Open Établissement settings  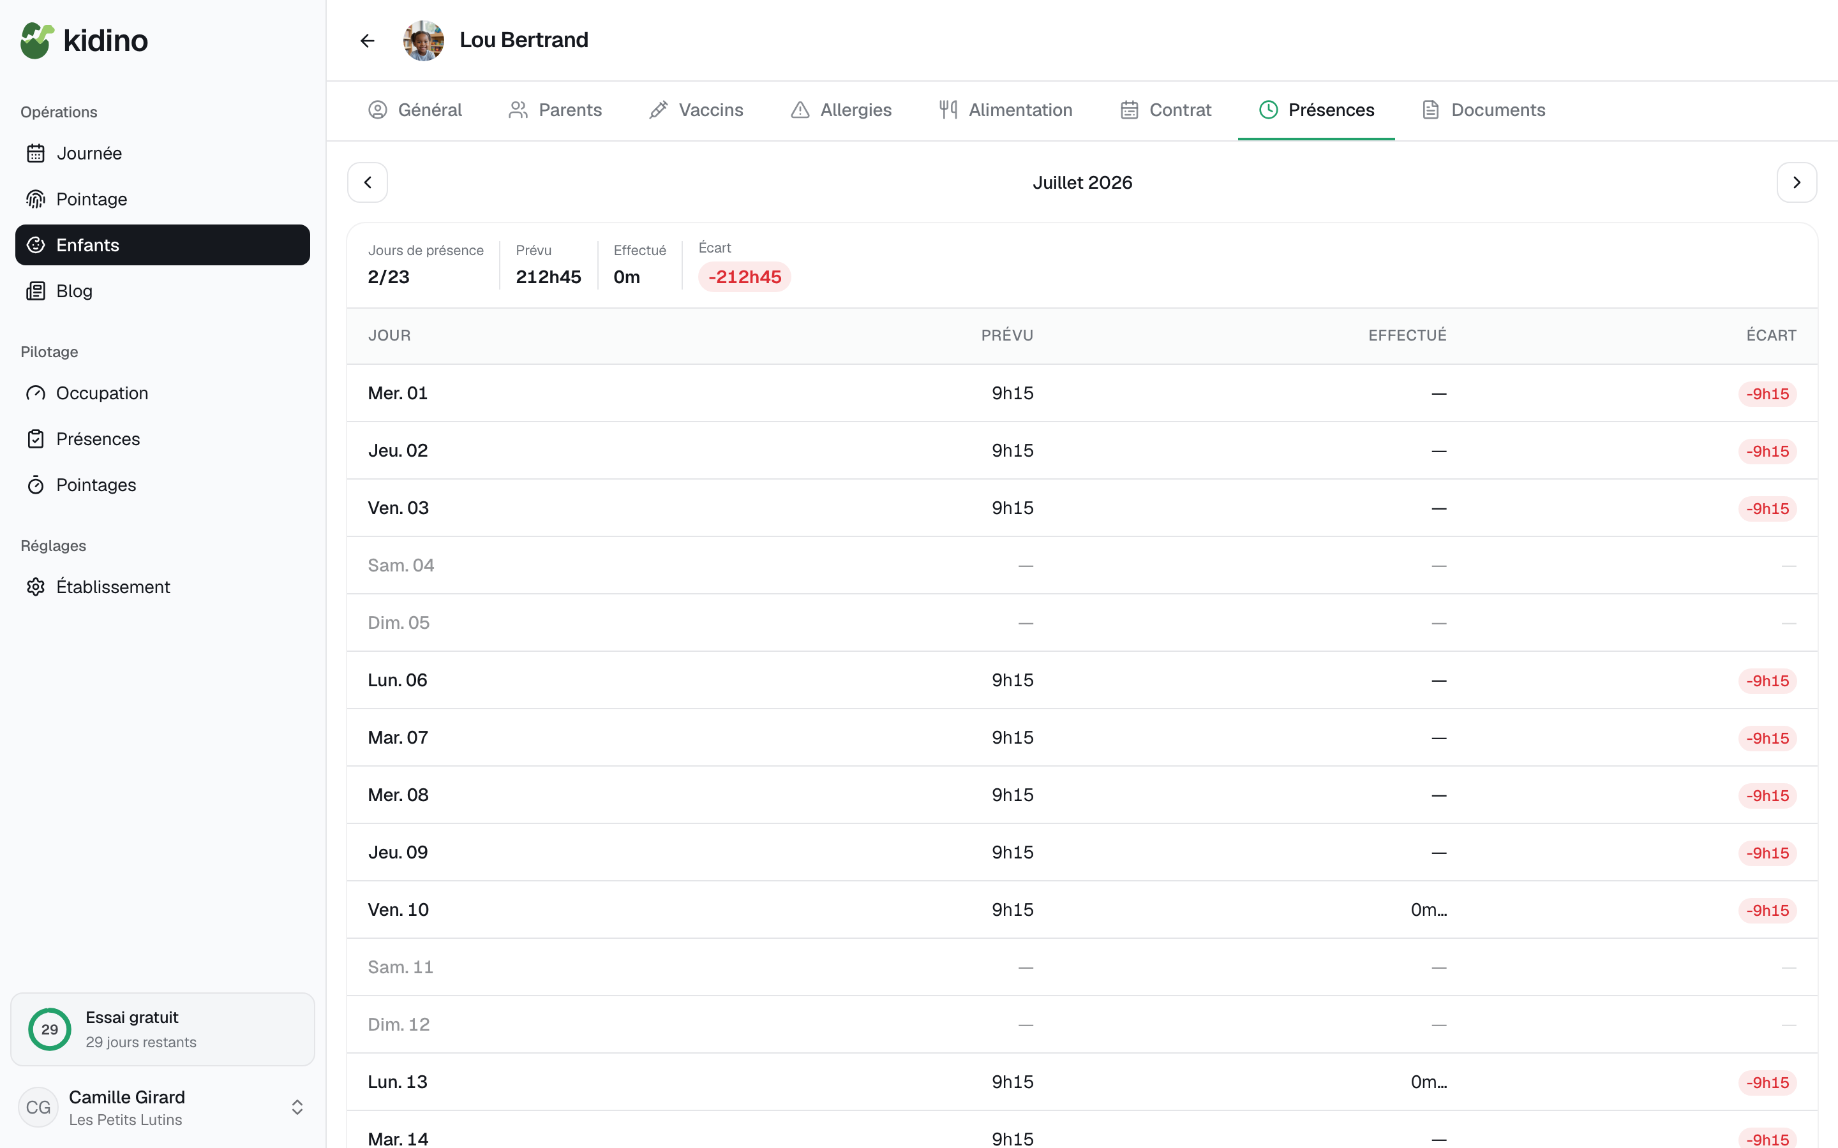tap(163, 587)
